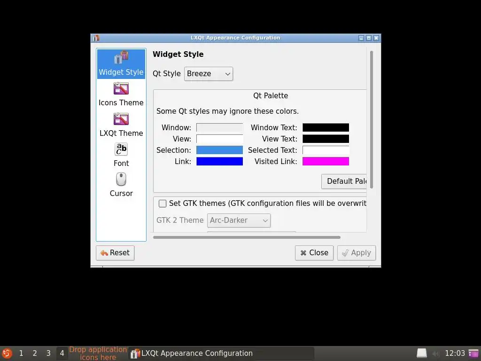481x361 pixels.
Task: Change the Window Text color swatch
Action: coord(326,127)
